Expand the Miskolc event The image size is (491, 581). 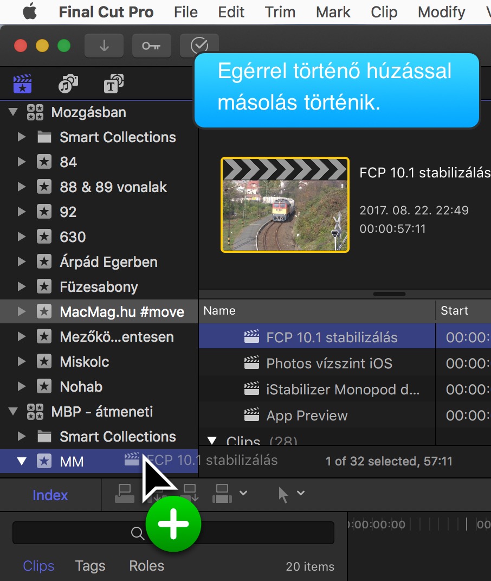(x=22, y=361)
